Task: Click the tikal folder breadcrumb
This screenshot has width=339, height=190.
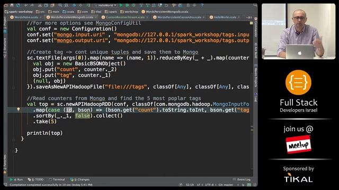Action: (96, 12)
